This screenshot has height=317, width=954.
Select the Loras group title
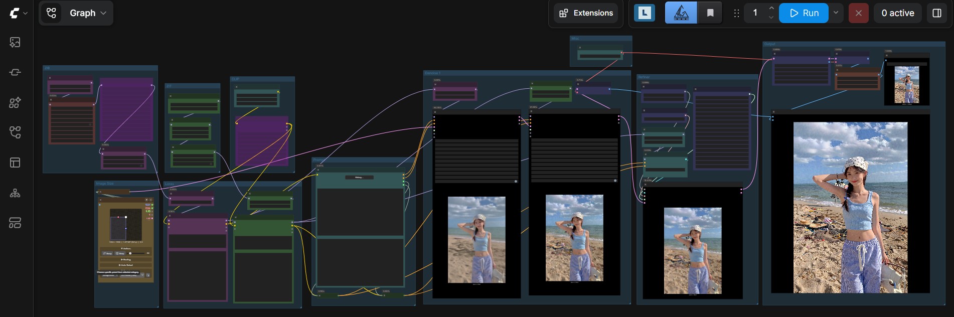coord(170,184)
